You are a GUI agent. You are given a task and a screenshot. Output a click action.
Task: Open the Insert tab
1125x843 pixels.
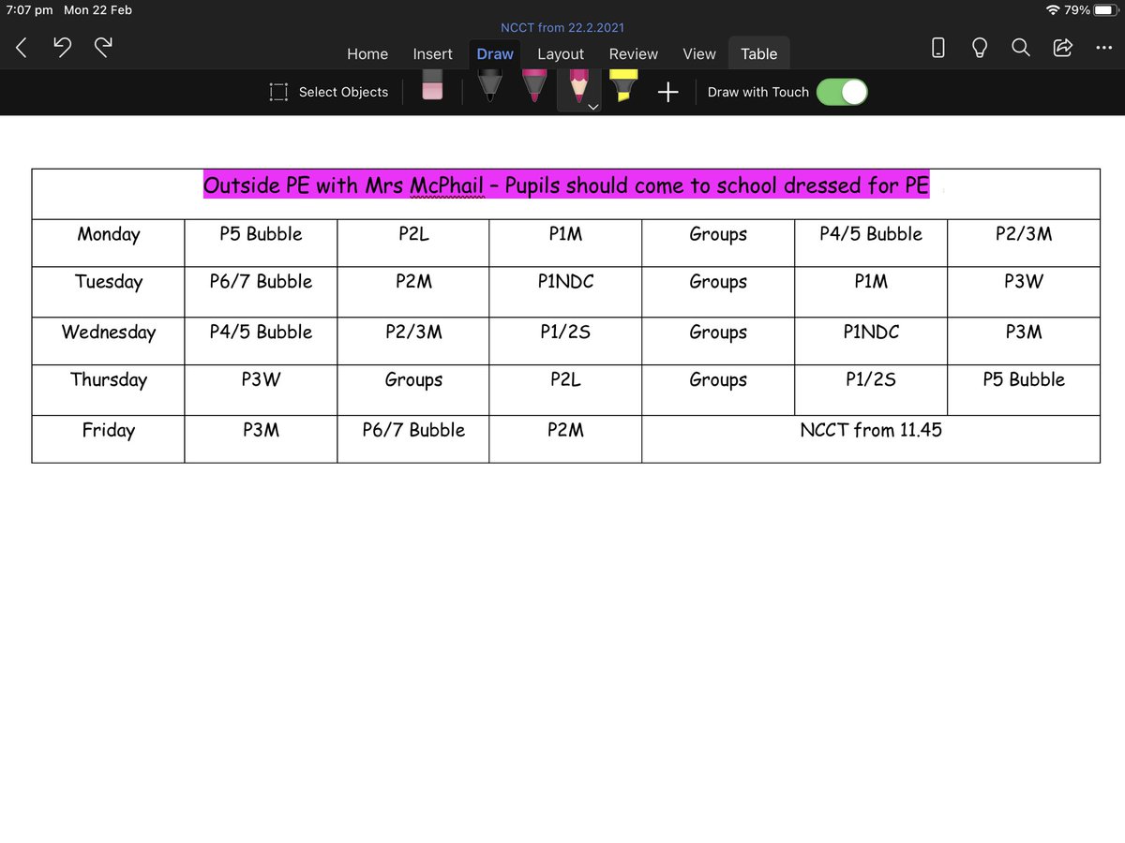point(433,54)
